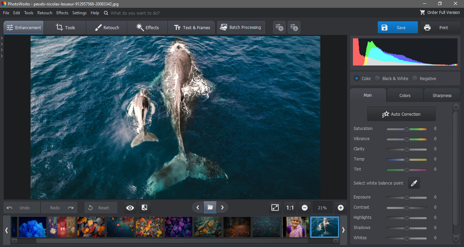Open the Enhancement tab
This screenshot has width=464, height=247.
click(24, 27)
